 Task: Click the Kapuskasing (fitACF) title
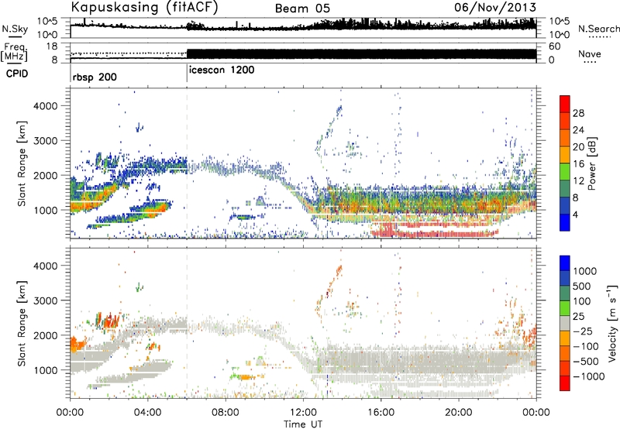[x=144, y=8]
